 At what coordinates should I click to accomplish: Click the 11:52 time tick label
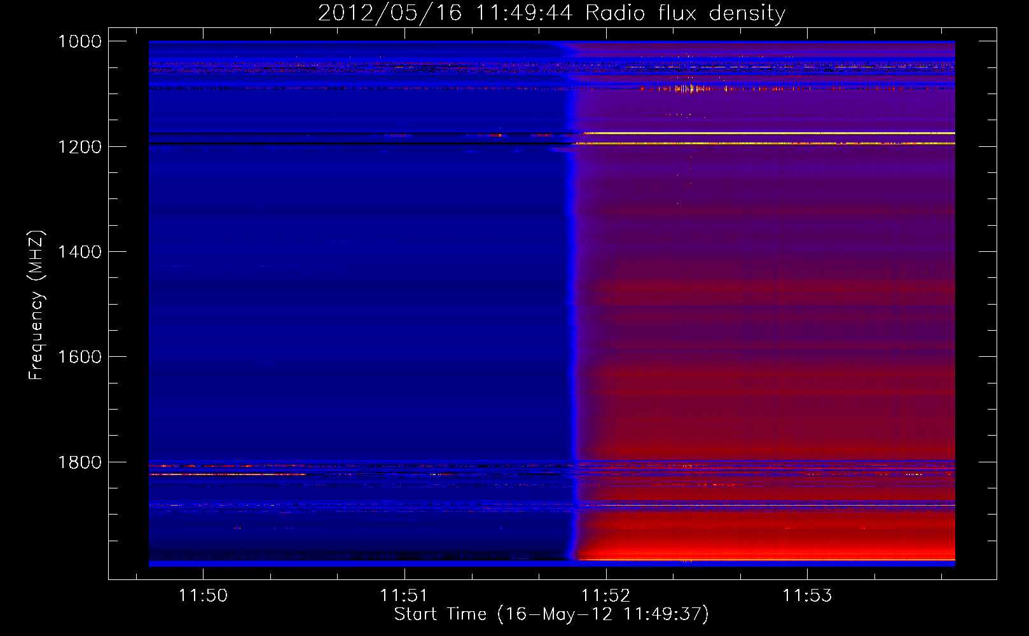point(605,595)
